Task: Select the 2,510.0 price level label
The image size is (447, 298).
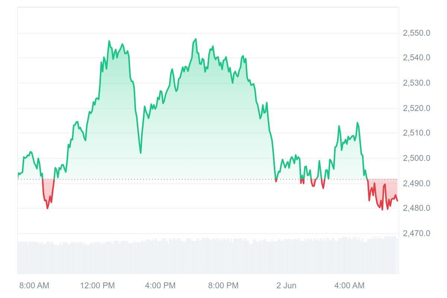Action: 416,133
